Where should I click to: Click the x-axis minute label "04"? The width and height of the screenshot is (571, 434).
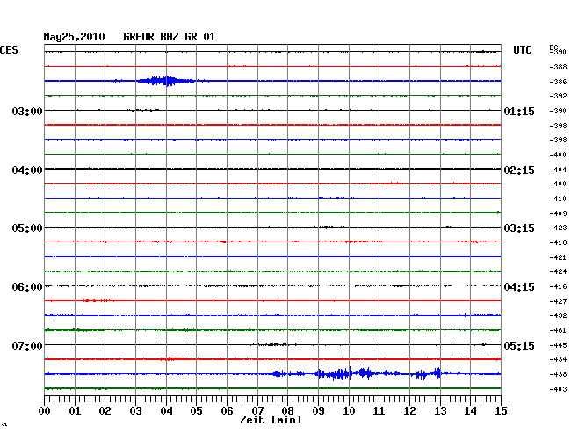pyautogui.click(x=166, y=411)
